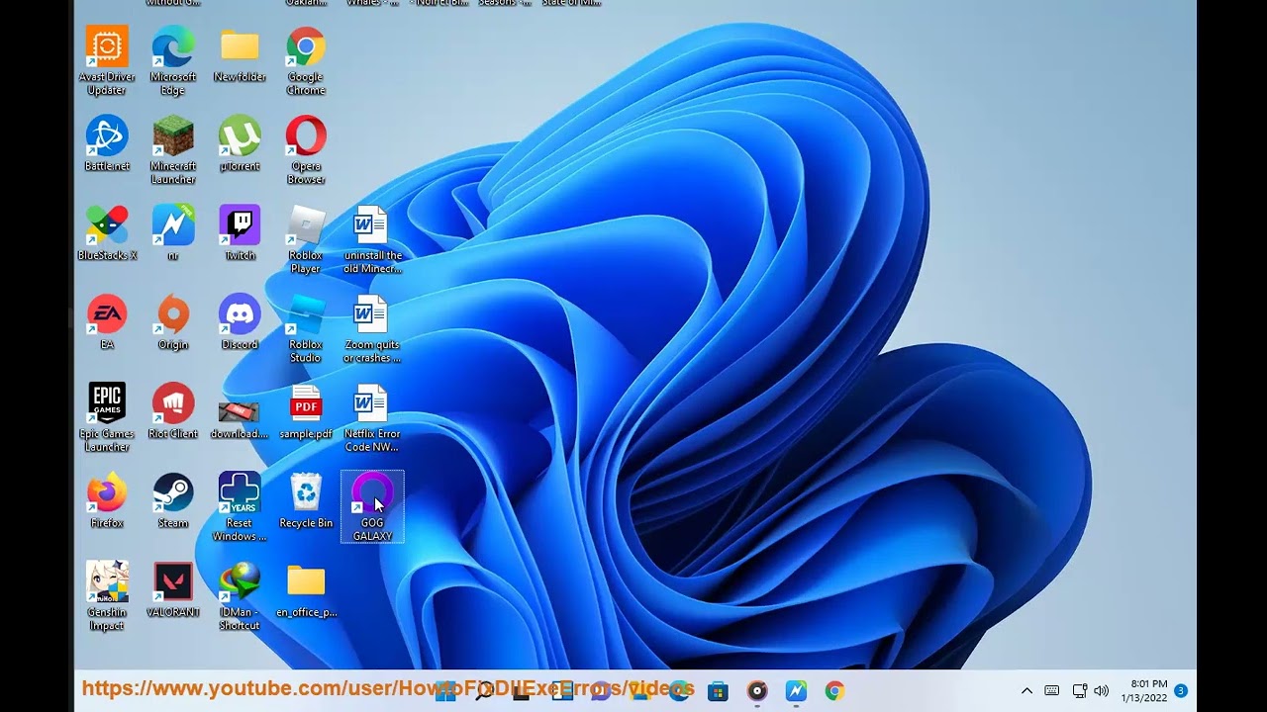Select the Riot Client icon
Screen dimensions: 1267x712
[x=173, y=411]
